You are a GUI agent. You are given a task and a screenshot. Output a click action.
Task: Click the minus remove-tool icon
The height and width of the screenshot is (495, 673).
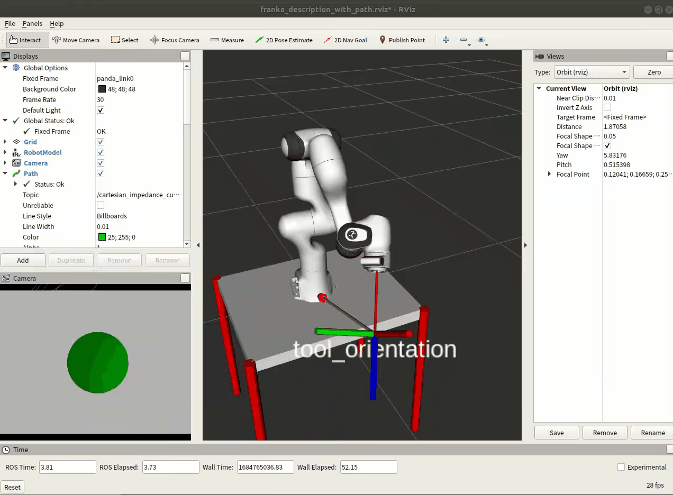pyautogui.click(x=463, y=40)
